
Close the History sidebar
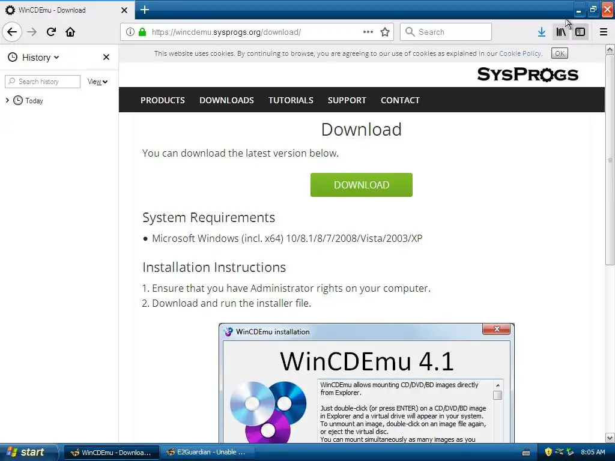pos(106,57)
